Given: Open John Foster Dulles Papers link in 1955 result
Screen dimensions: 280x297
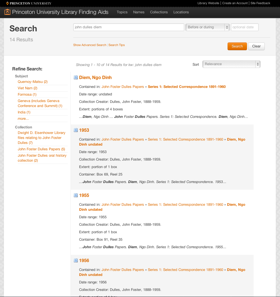Looking at the screenshot, I should 123,205.
